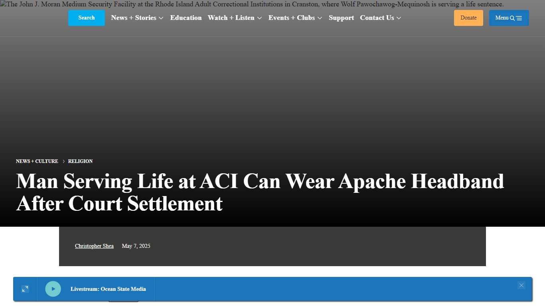545x306 pixels.
Task: Expand the livestream player to full view
Action: click(25, 288)
